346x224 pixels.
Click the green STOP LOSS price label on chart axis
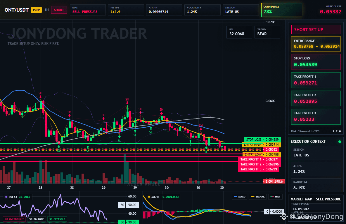tap(262, 140)
